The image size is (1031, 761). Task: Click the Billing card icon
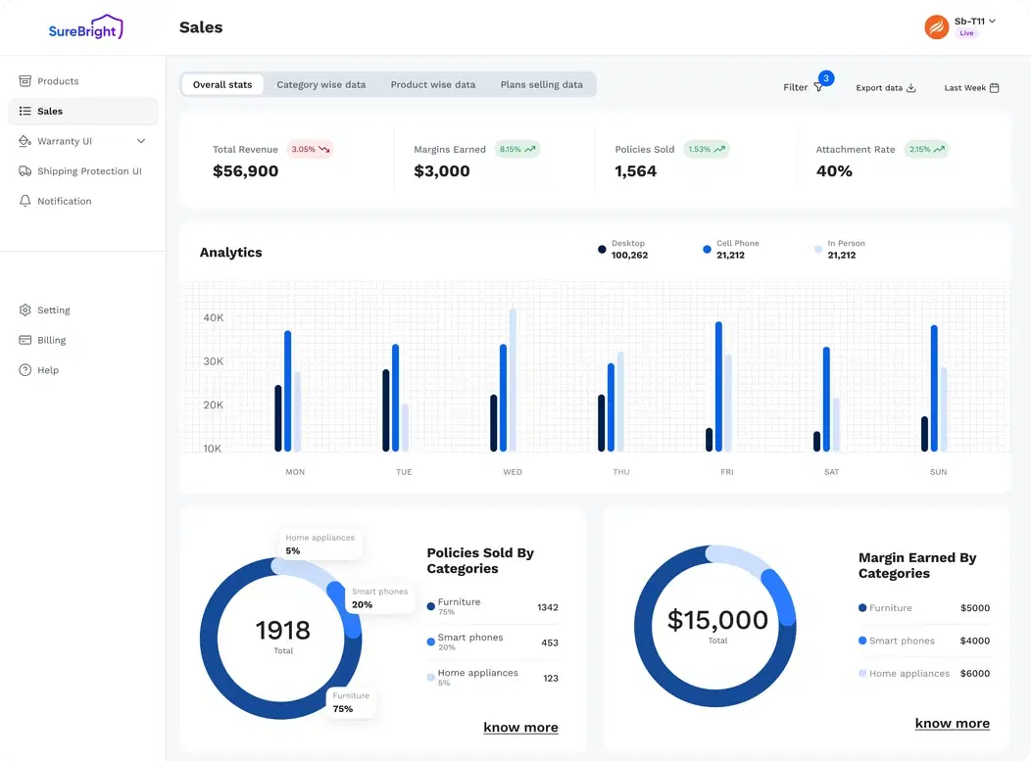(25, 340)
